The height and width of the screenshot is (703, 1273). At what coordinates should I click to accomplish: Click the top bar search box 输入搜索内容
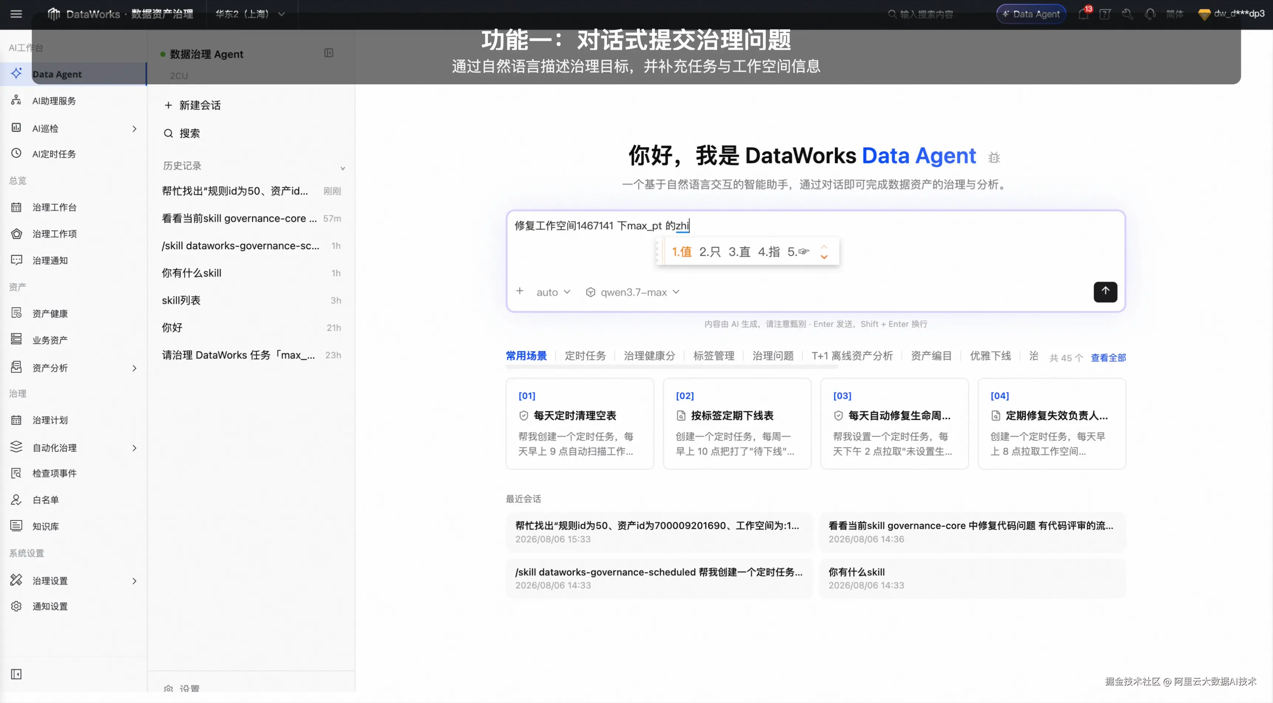pyautogui.click(x=921, y=14)
